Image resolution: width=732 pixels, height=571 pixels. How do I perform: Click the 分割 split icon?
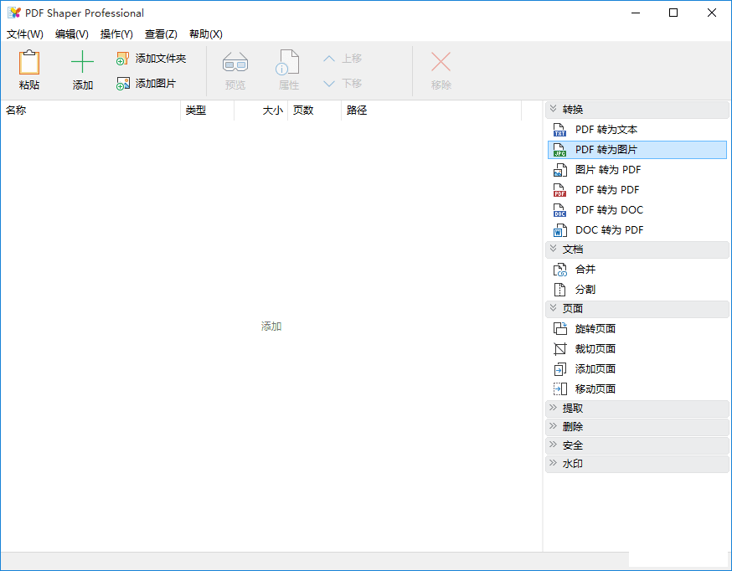(559, 290)
